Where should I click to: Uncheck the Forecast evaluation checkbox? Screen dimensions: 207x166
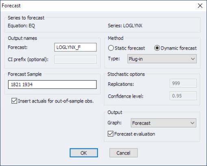[111, 134]
